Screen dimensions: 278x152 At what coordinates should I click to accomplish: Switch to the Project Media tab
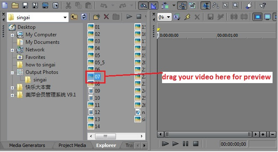click(72, 145)
